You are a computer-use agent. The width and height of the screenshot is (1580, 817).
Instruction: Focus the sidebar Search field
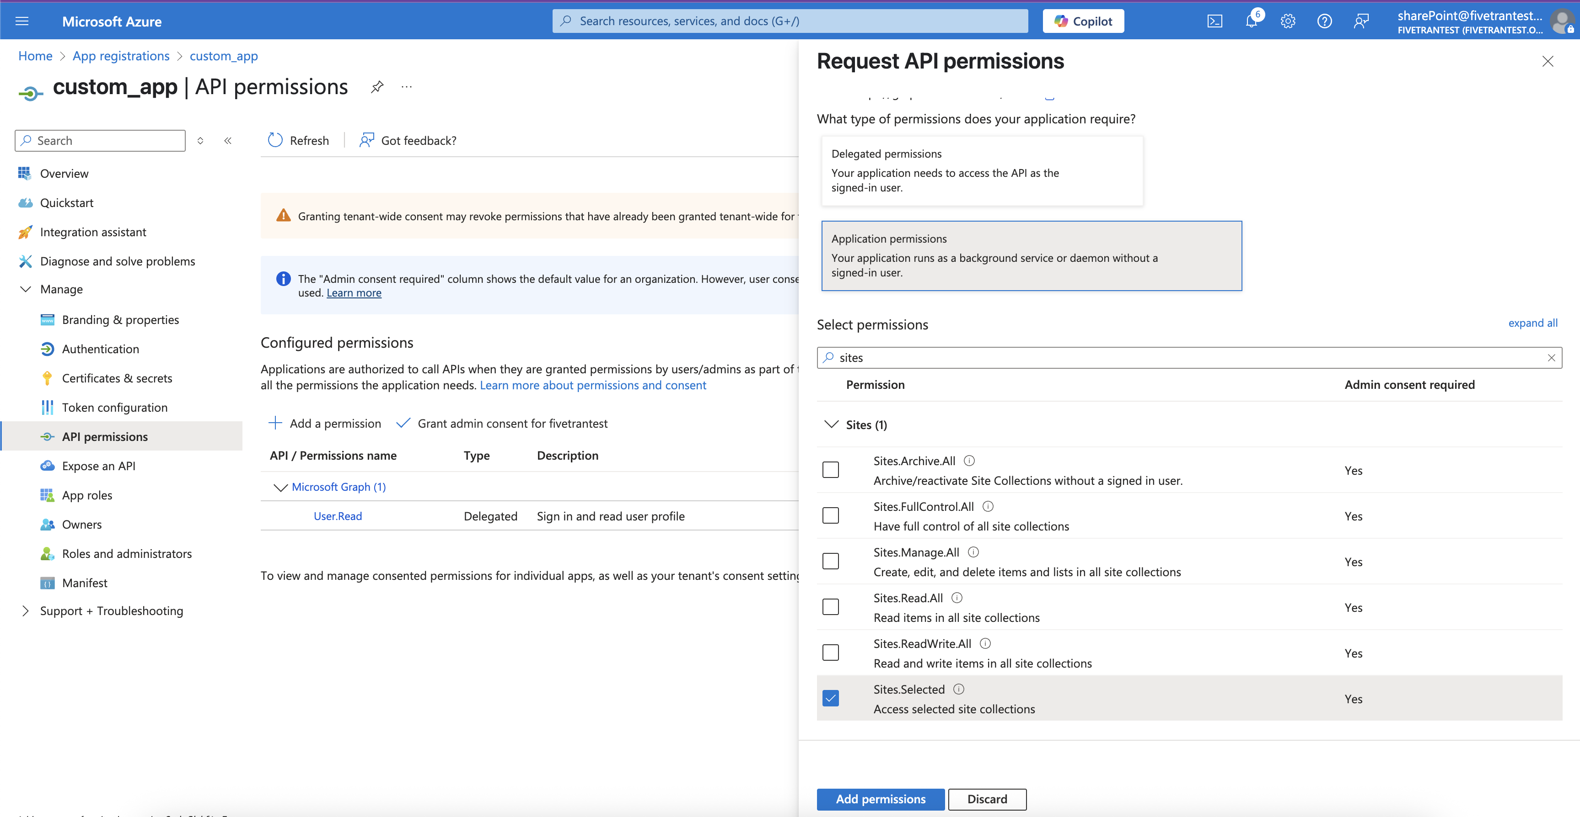coord(100,140)
